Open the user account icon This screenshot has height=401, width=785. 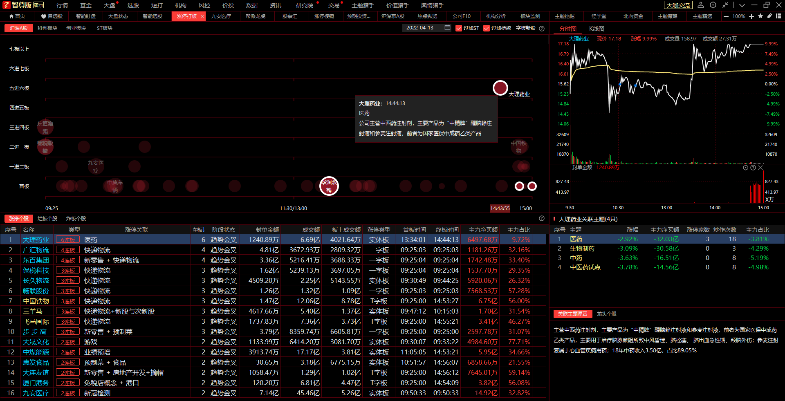[x=701, y=5]
